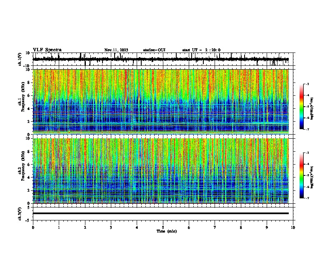The image size is (330, 255).
Task: Click tick label "6" on the Time axis
Action: click(x=189, y=227)
